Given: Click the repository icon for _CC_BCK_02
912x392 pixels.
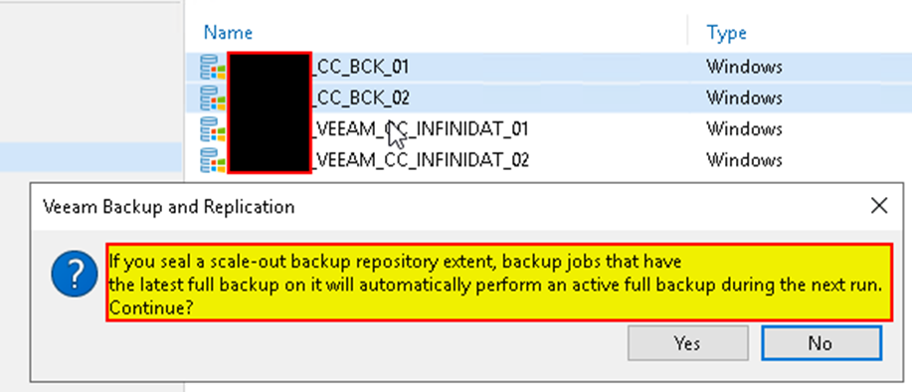Looking at the screenshot, I should [212, 98].
